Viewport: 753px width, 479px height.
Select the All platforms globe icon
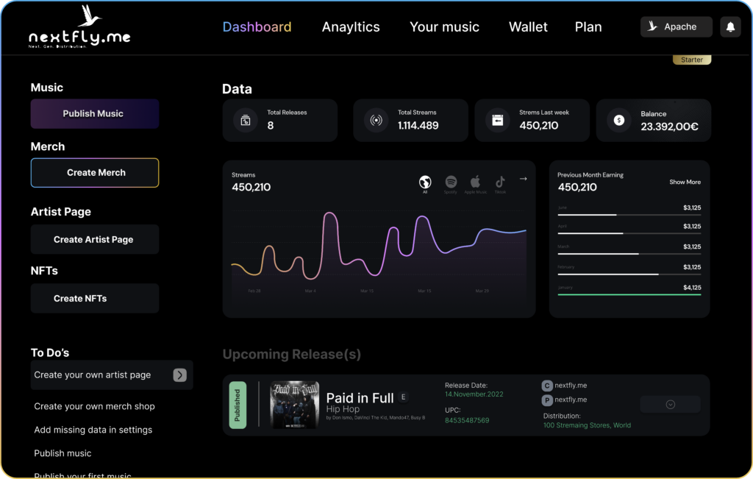[x=425, y=182]
